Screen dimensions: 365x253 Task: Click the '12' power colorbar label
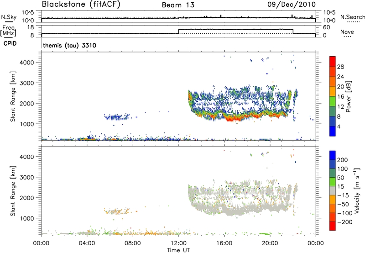click(340, 107)
